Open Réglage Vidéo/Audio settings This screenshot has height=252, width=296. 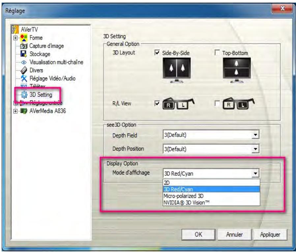click(x=52, y=78)
